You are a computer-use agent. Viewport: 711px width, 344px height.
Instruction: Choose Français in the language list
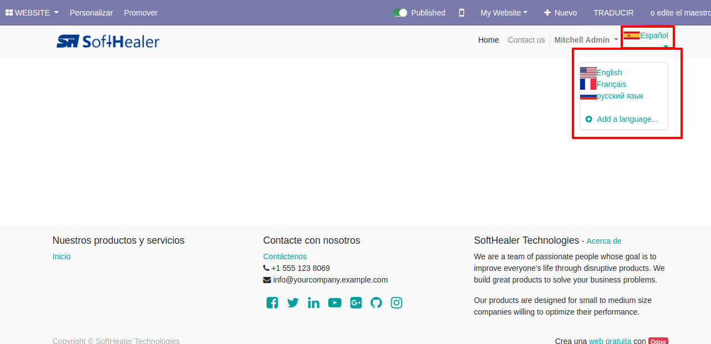[603, 84]
